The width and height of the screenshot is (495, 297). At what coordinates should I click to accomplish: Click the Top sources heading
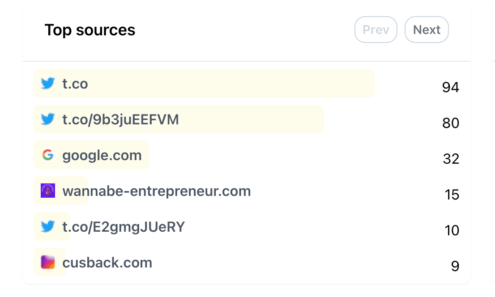90,30
